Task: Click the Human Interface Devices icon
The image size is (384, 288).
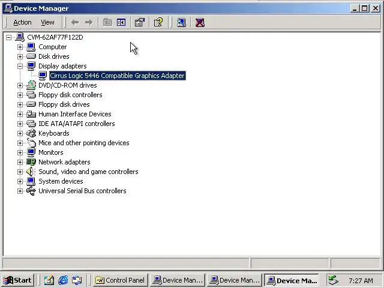Action: (31, 114)
